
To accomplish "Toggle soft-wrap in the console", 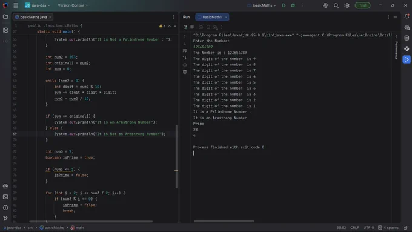I will point(185,51).
